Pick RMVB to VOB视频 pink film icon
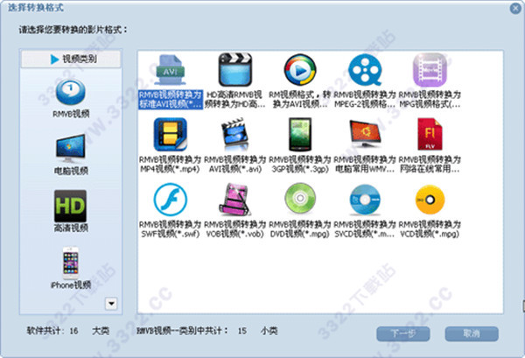Screen dimensions: 525x358 235,200
